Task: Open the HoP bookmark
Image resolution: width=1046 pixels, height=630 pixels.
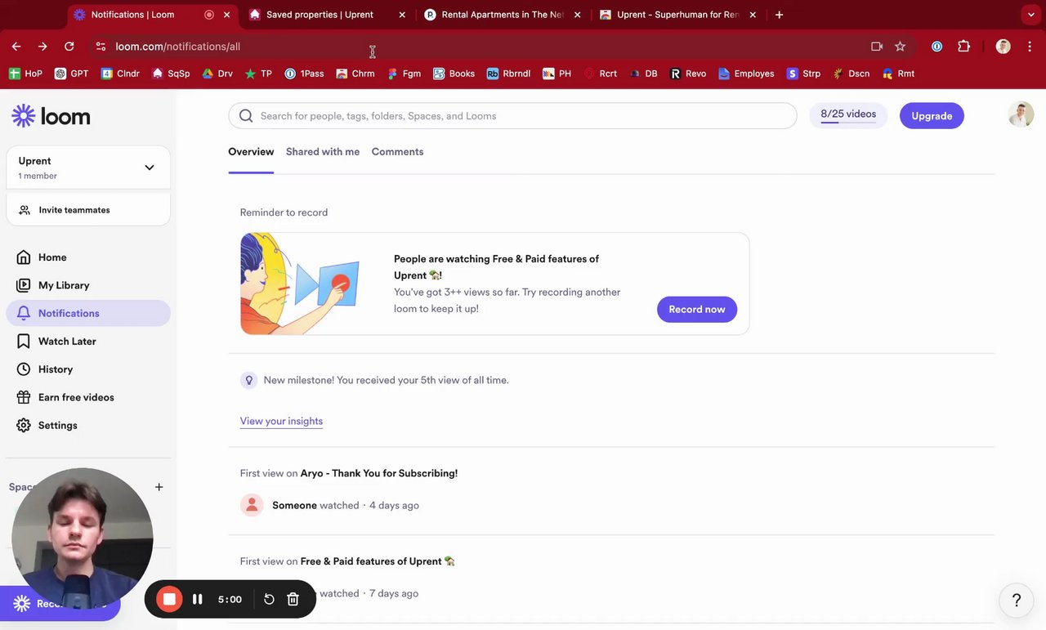Action: (25, 74)
